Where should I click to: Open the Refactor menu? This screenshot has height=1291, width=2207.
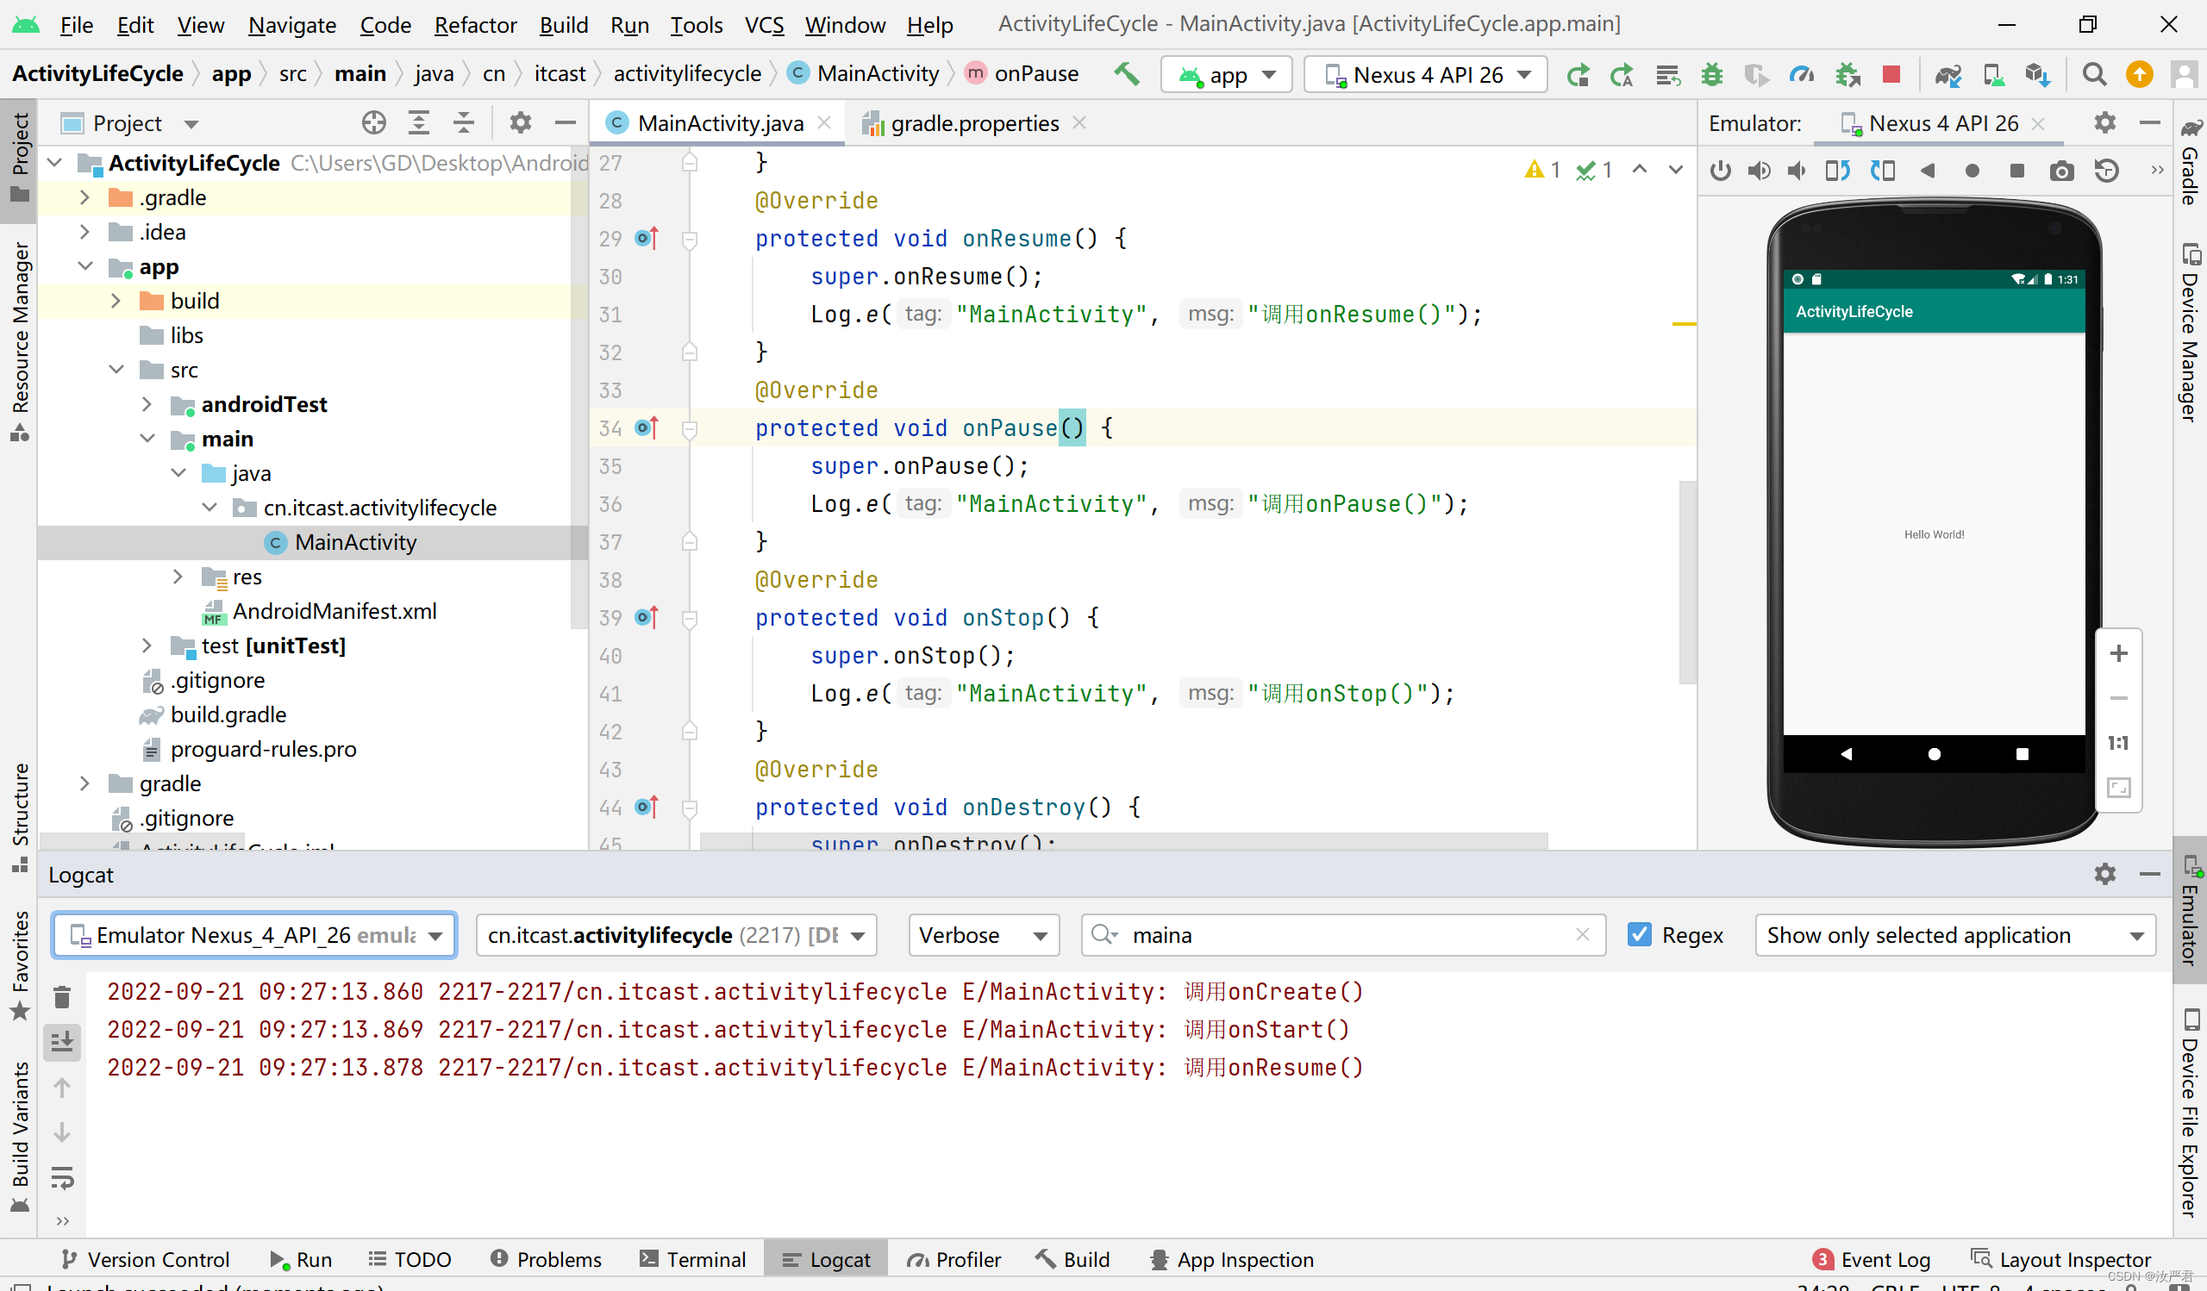tap(475, 24)
